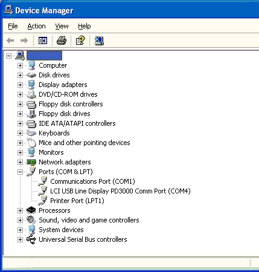Collapse the root computer node

pos(8,56)
